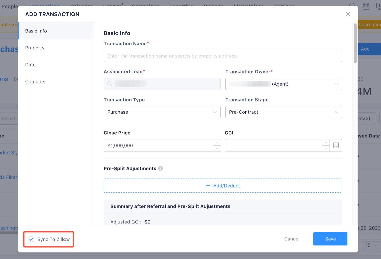The height and width of the screenshot is (259, 381).
Task: Switch to the Contacts section
Action: [35, 81]
